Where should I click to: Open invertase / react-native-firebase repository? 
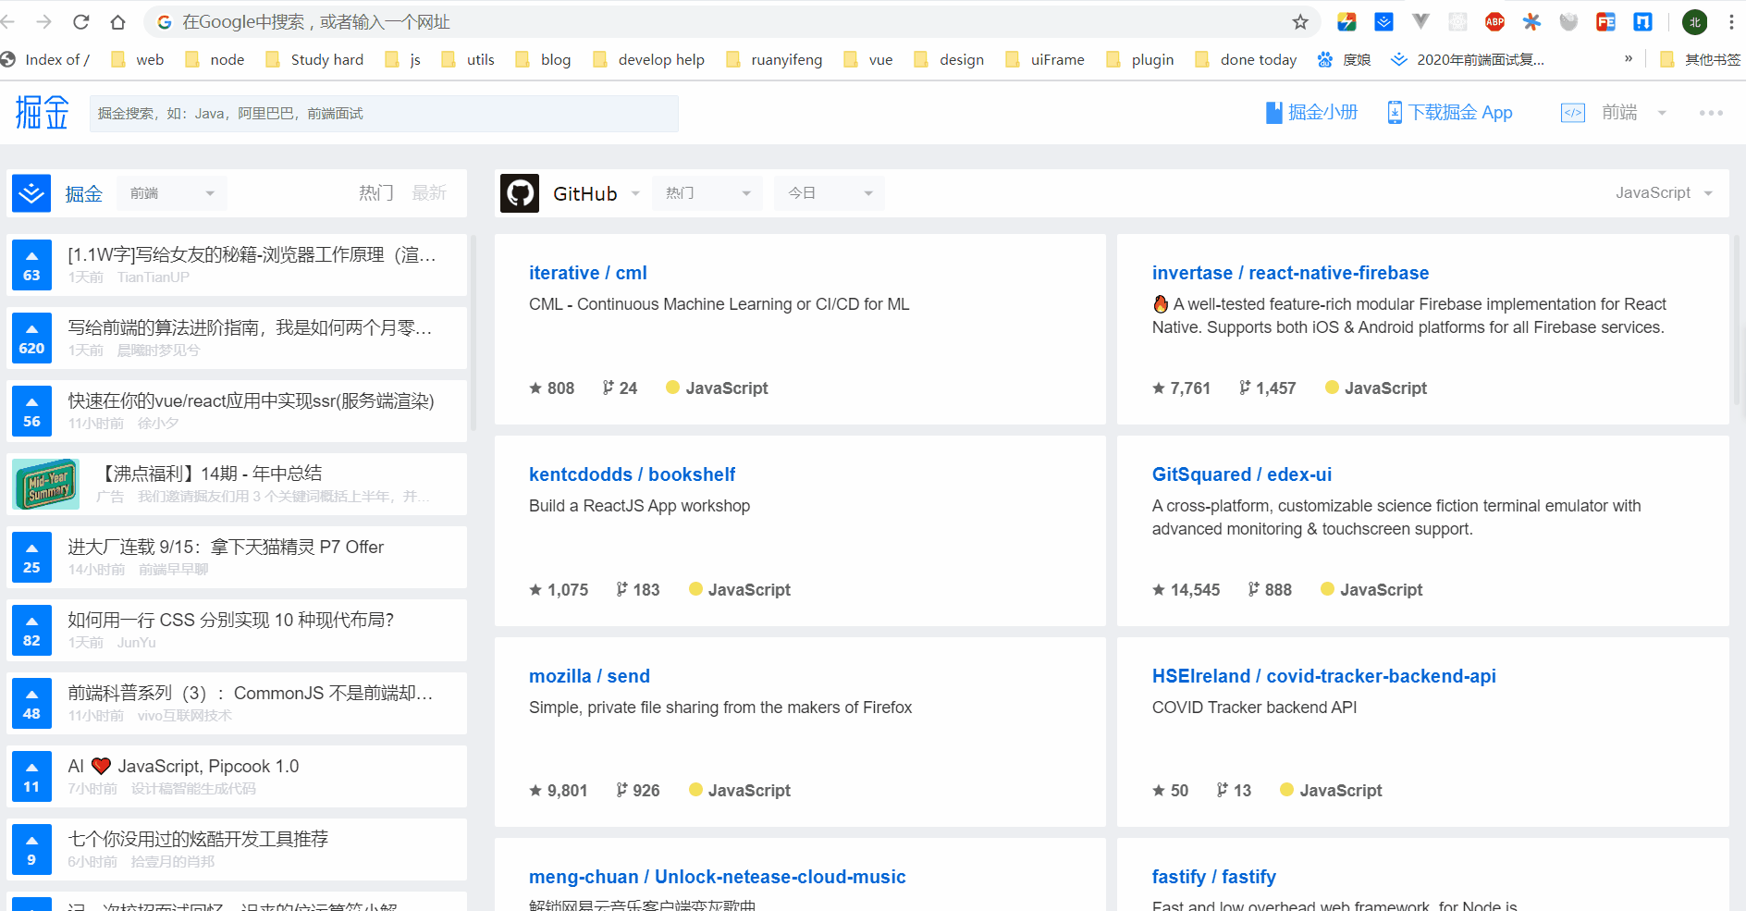[1290, 273]
